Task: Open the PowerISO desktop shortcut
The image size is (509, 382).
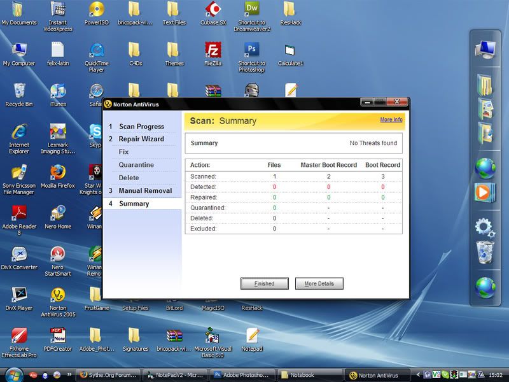Action: [97, 13]
